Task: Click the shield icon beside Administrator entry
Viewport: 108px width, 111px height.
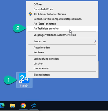Action: (x=30, y=14)
